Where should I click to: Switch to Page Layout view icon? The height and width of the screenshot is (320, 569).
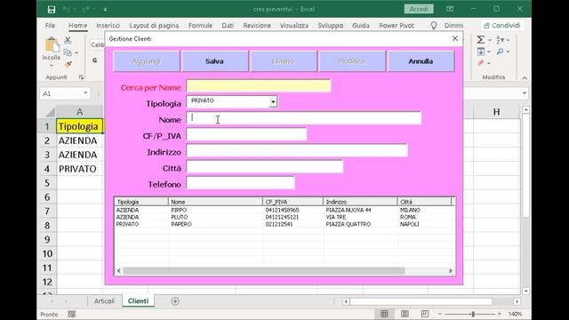tap(405, 314)
